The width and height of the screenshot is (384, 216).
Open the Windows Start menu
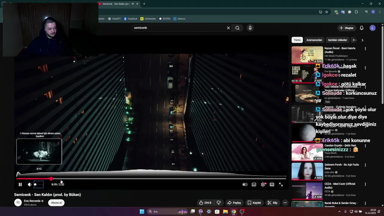pos(142,211)
